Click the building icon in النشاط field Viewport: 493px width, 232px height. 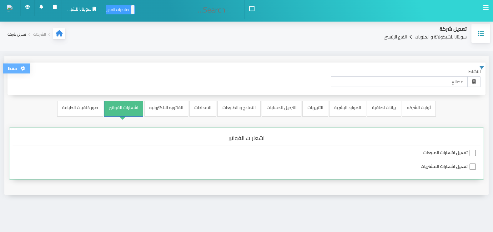pyautogui.click(x=474, y=82)
